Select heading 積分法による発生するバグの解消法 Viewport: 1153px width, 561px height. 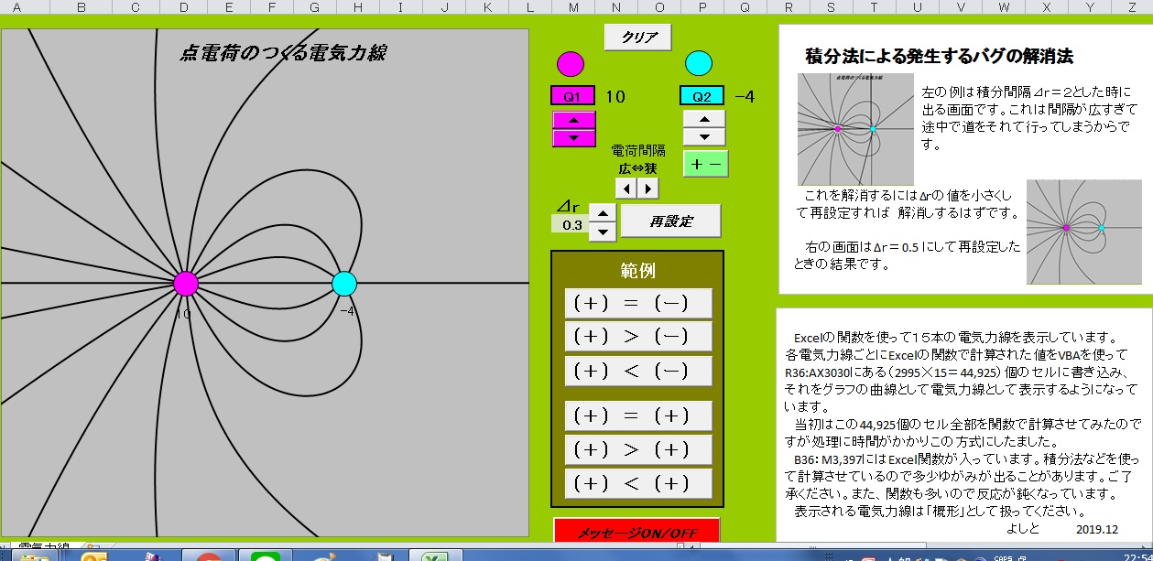(939, 56)
